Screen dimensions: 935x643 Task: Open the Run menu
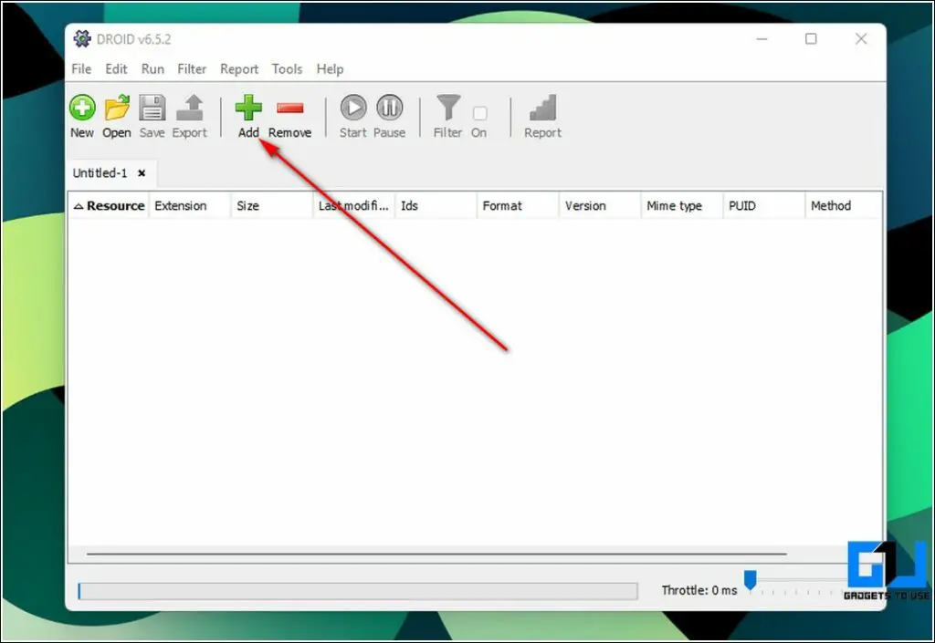pyautogui.click(x=152, y=68)
